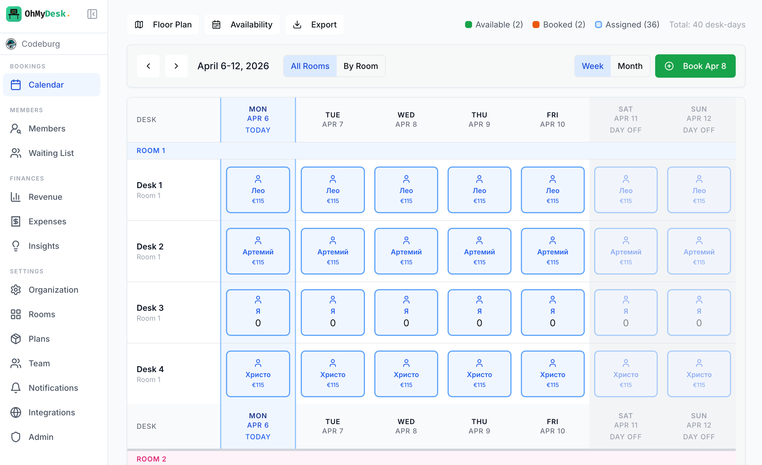Go to the next week with the right chevron
Viewport: 762px width, 465px height.
click(176, 66)
